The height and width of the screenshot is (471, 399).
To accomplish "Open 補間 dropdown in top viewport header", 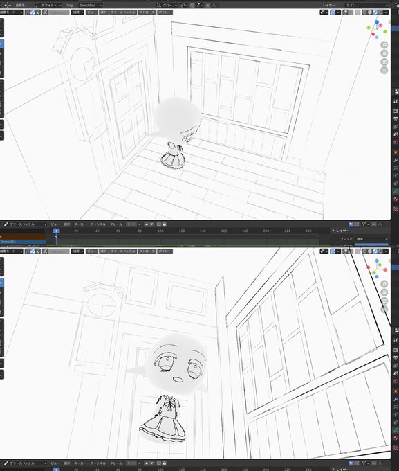I will 77,12.
